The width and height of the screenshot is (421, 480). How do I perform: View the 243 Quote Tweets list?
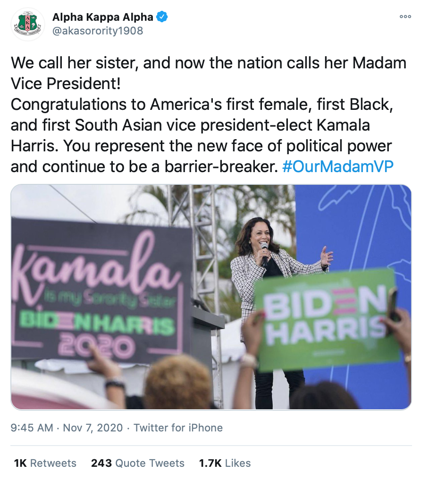point(137,463)
